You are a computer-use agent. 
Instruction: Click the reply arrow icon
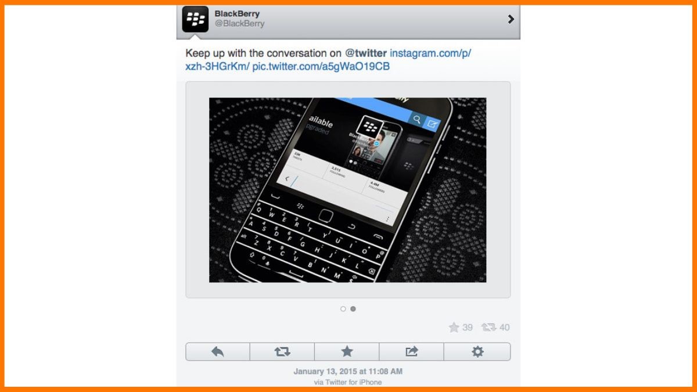[x=218, y=351]
